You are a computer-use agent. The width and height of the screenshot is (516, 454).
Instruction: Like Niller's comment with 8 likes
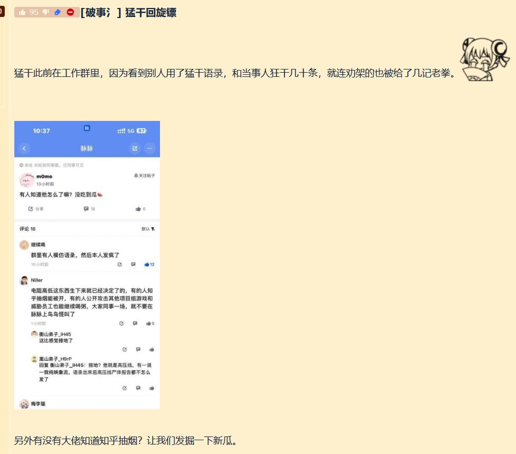[x=149, y=323]
